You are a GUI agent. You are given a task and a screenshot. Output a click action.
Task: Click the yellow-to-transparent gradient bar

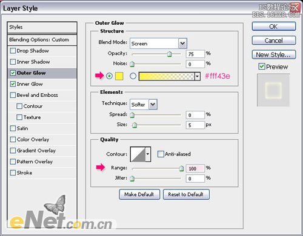tap(167, 76)
